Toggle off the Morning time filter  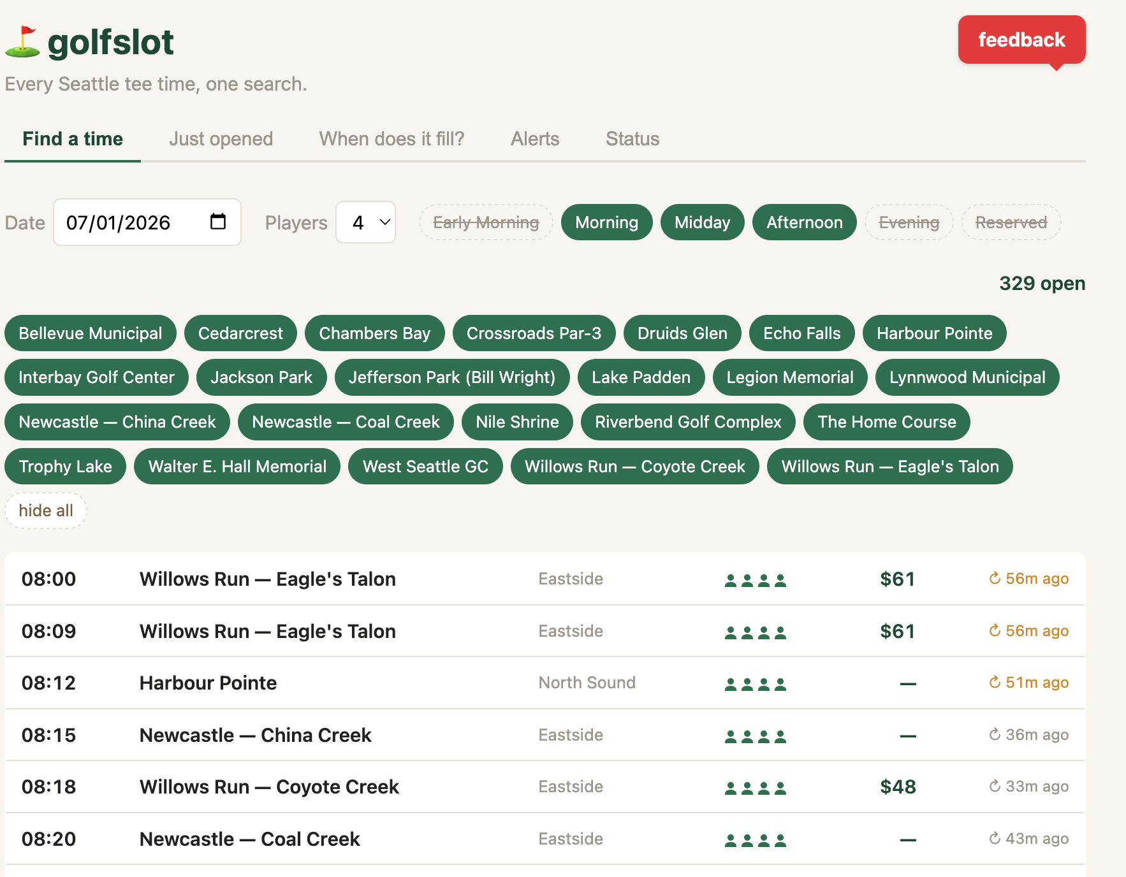point(606,222)
